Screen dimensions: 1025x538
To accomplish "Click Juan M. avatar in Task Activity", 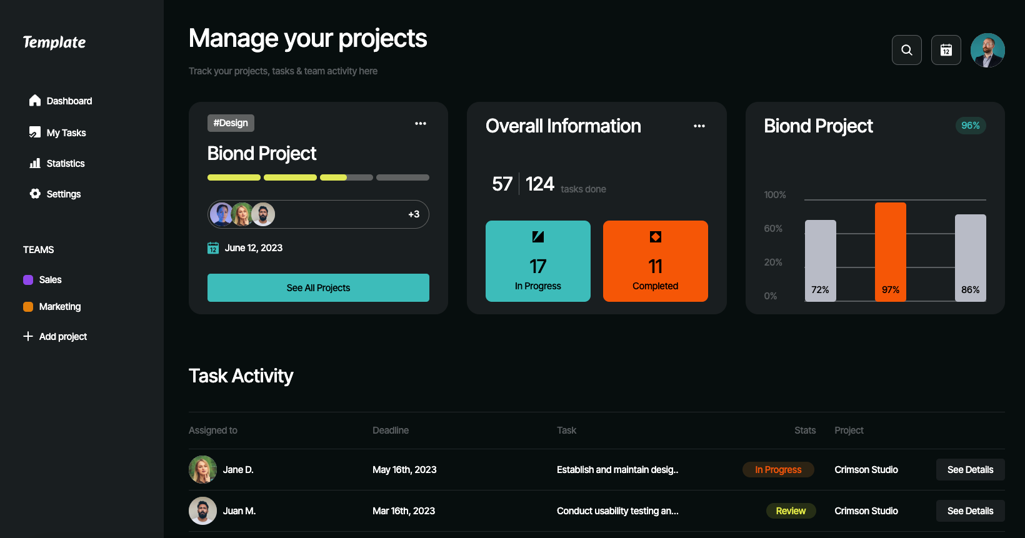I will click(x=202, y=511).
